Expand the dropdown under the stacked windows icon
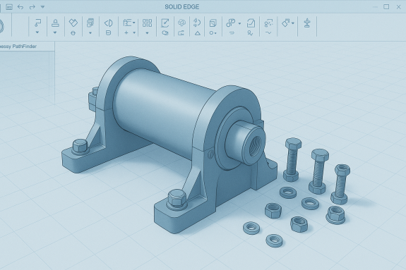406x270 pixels. (90, 33)
